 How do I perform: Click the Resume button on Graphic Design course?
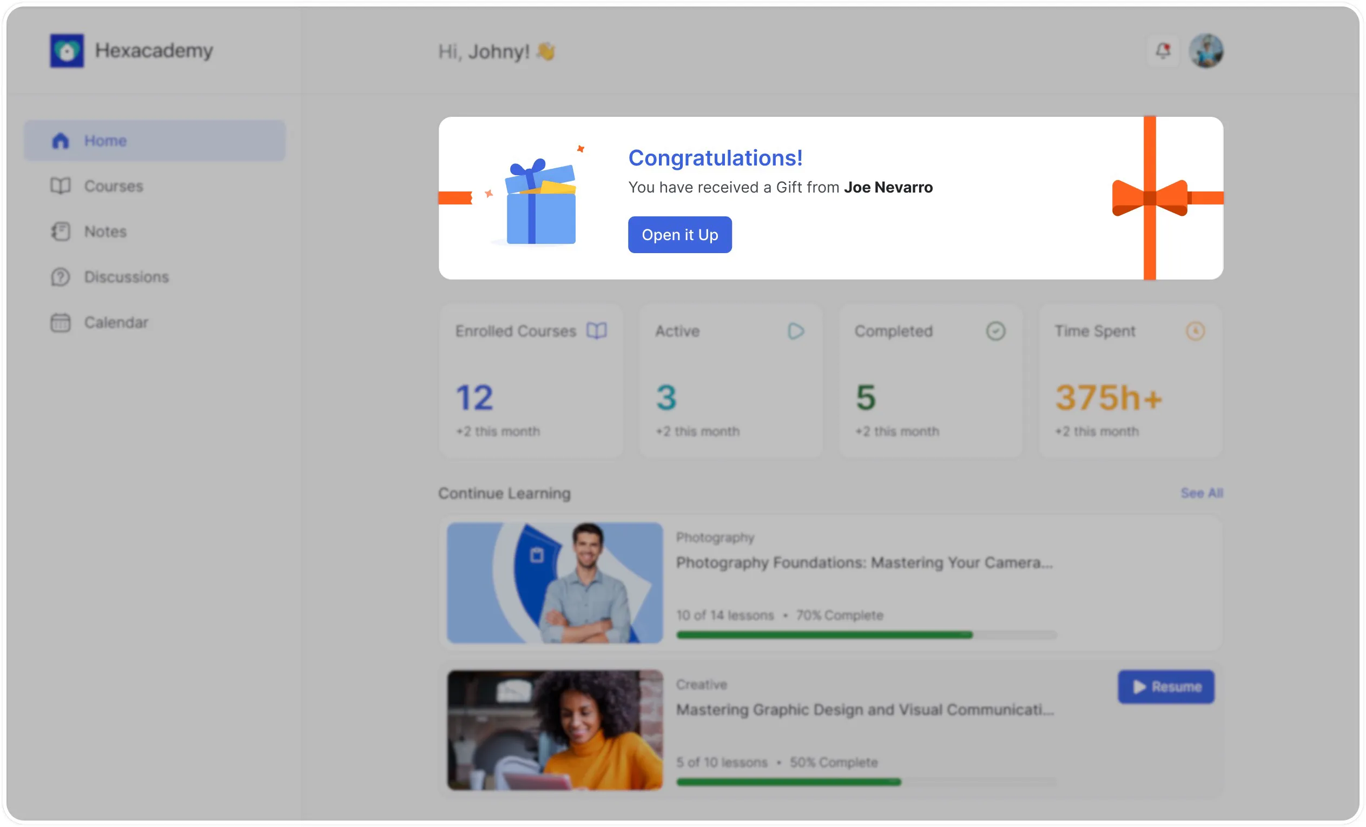tap(1166, 687)
